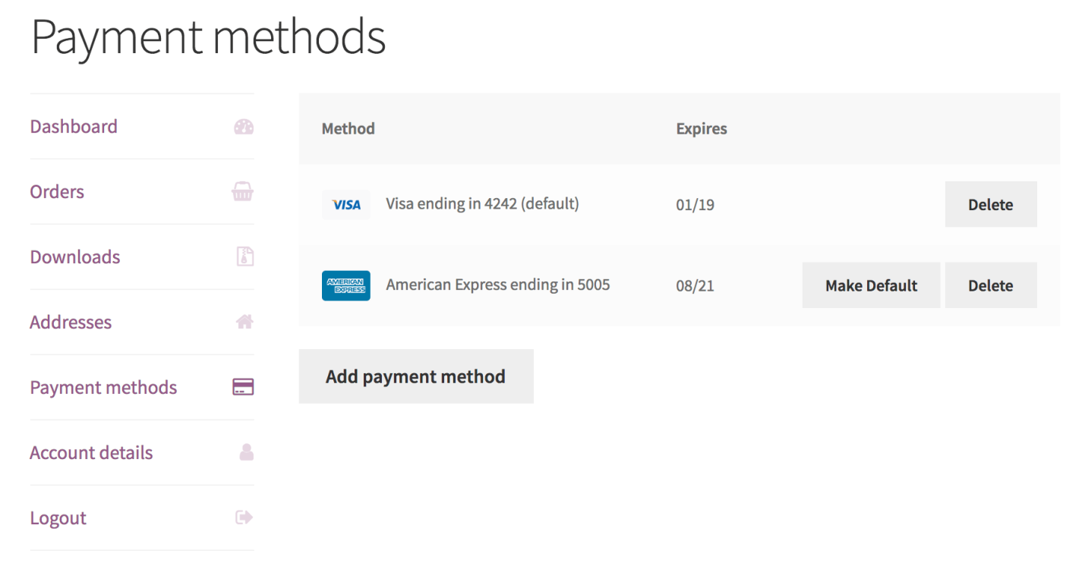Click the Orders basket icon
Screen dimensions: 1082x563
243,192
